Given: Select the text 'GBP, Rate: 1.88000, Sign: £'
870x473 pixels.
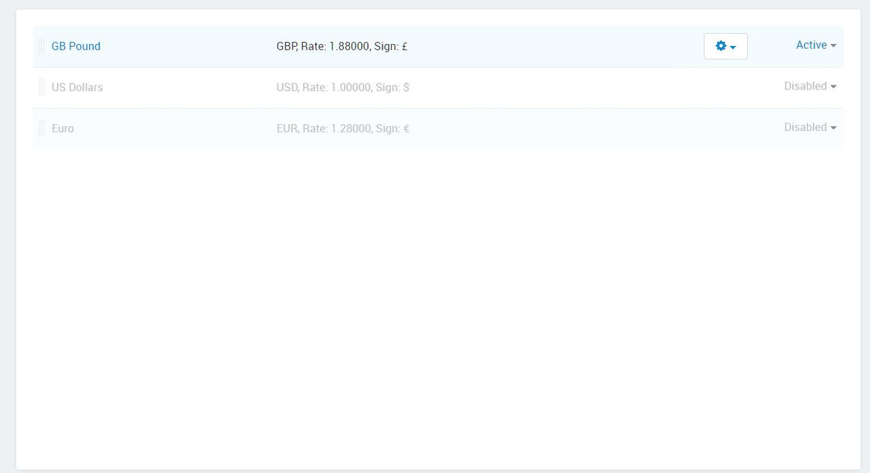Looking at the screenshot, I should point(342,46).
